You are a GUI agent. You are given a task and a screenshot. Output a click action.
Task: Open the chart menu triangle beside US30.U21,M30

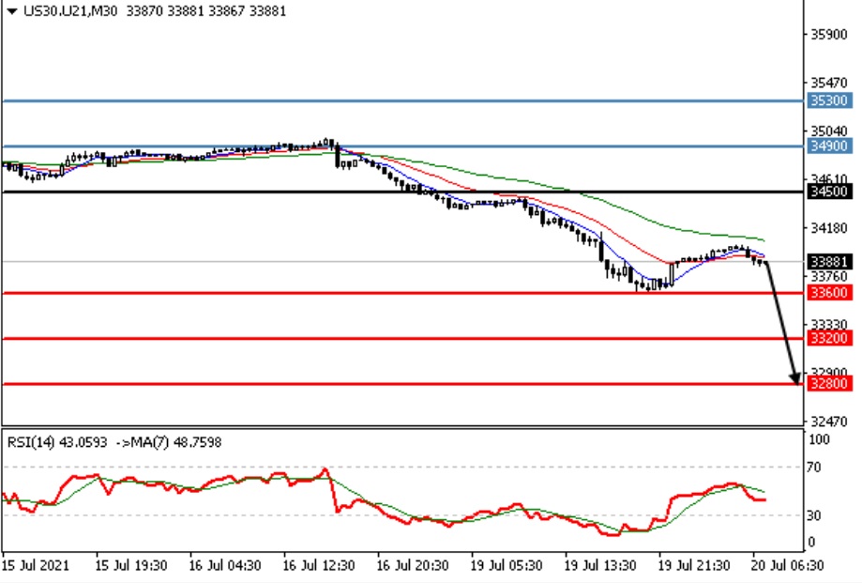point(12,11)
